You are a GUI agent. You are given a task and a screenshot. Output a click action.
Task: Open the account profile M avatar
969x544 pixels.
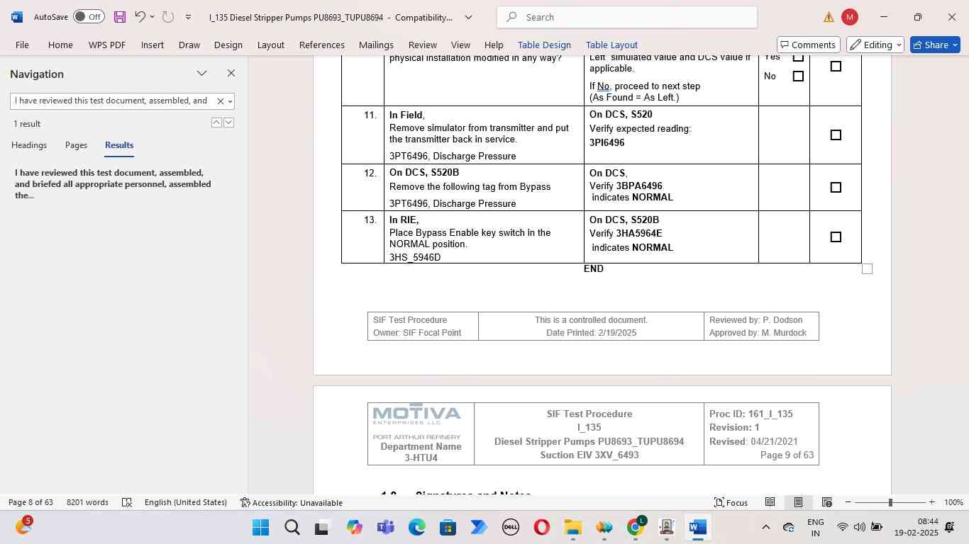(x=849, y=17)
